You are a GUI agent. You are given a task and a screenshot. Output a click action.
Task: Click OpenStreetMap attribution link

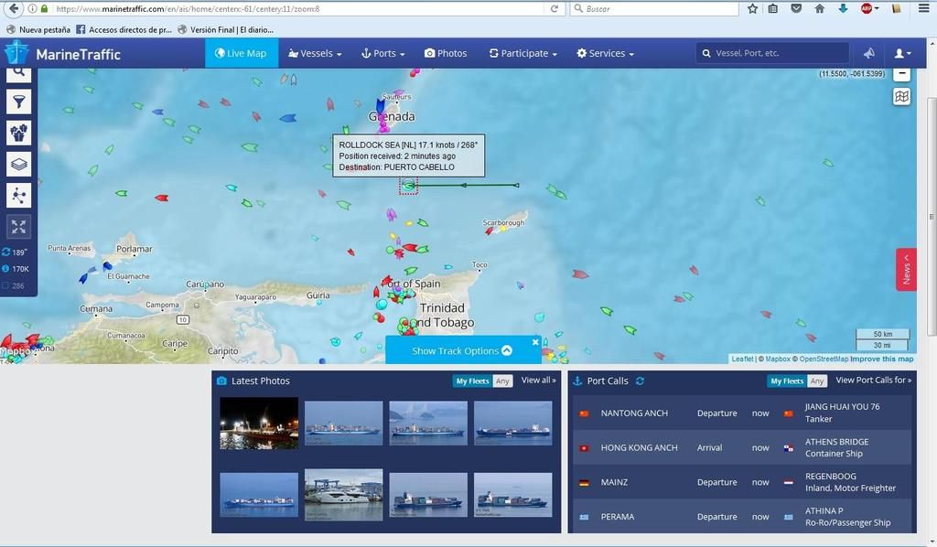[x=824, y=359]
